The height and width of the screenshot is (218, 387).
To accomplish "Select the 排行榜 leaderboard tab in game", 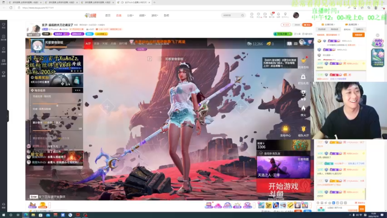I will pyautogui.click(x=123, y=44).
